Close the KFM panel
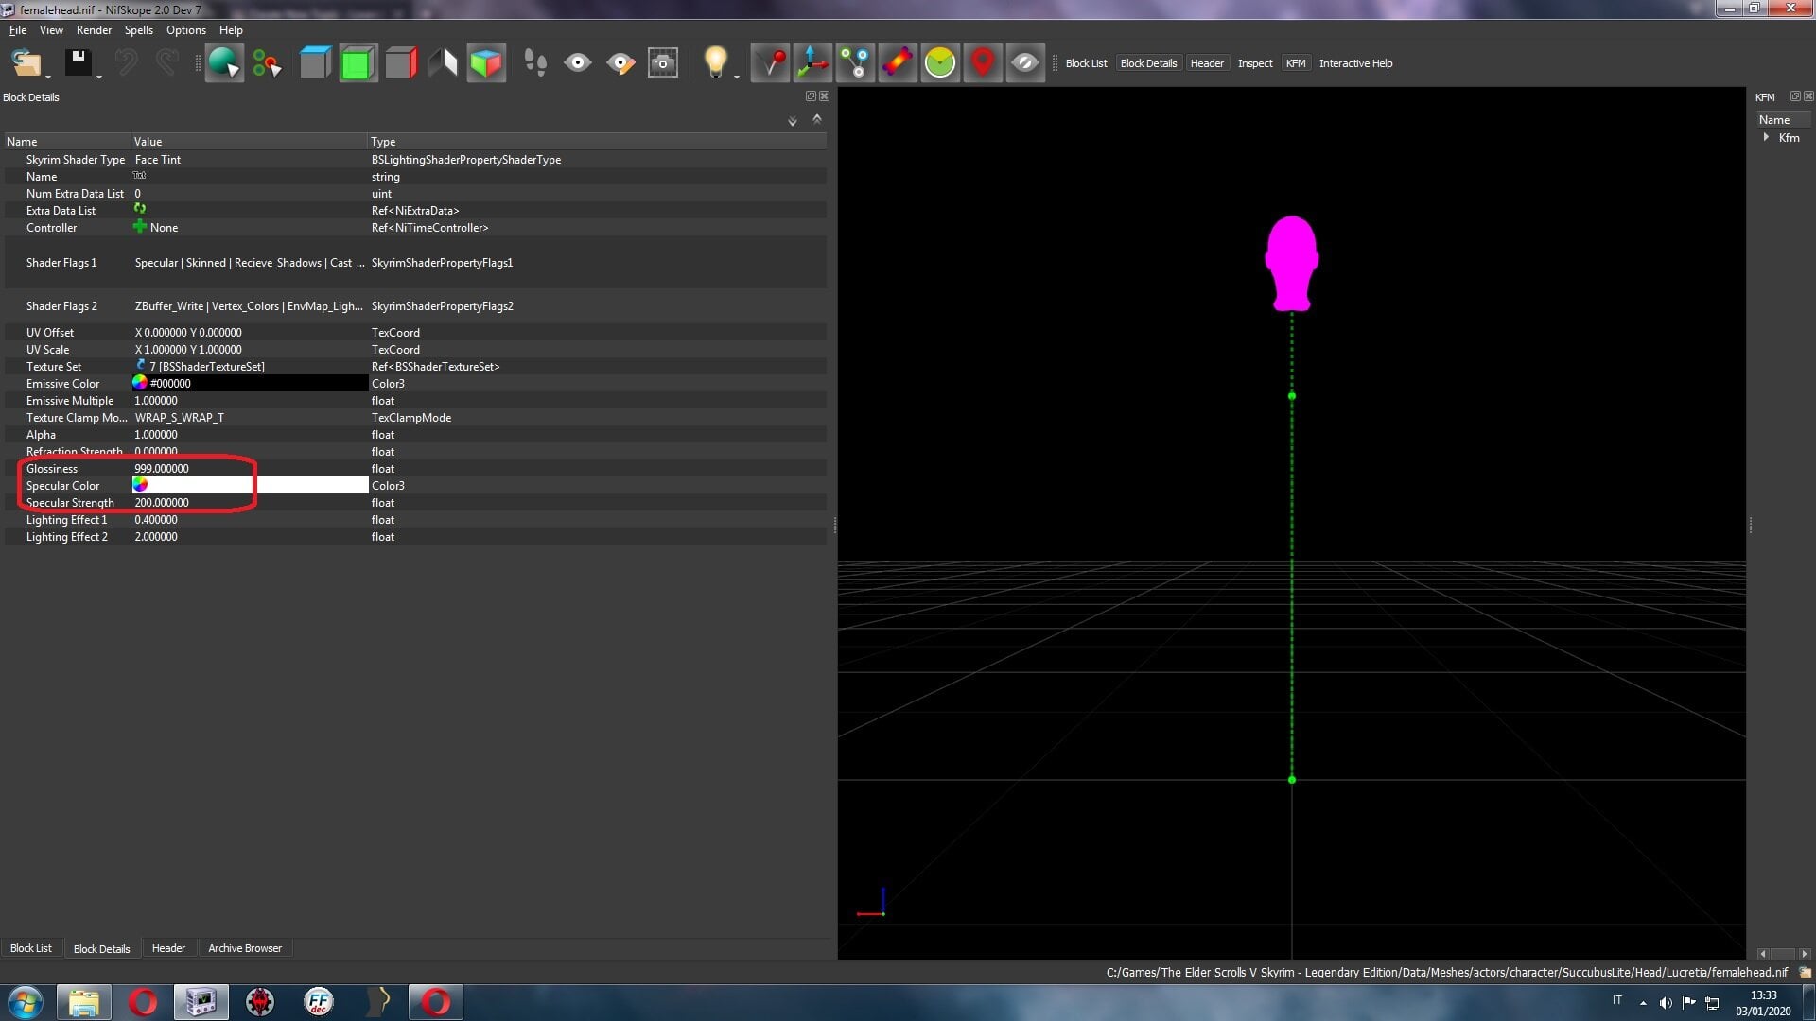1816x1021 pixels. pos(1808,96)
